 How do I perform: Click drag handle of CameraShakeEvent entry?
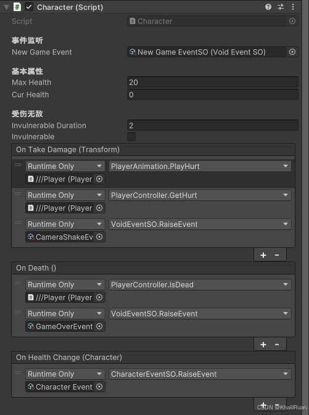pyautogui.click(x=18, y=223)
